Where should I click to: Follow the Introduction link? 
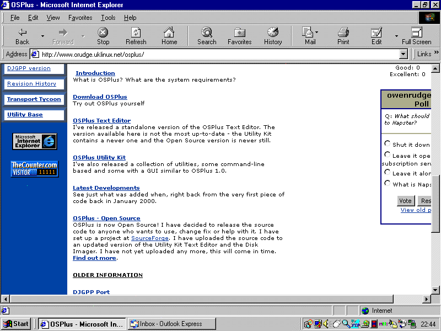click(95, 73)
